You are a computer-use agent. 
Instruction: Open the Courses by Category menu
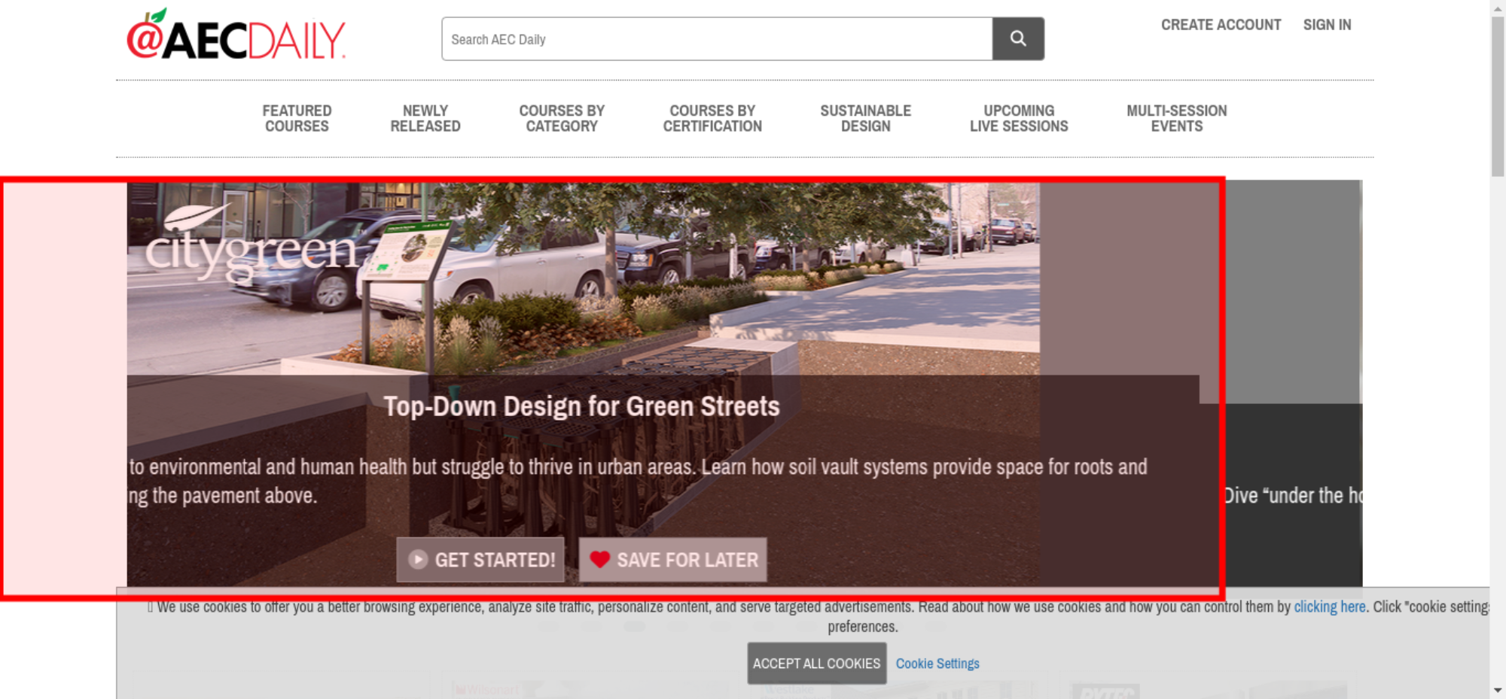pos(562,119)
